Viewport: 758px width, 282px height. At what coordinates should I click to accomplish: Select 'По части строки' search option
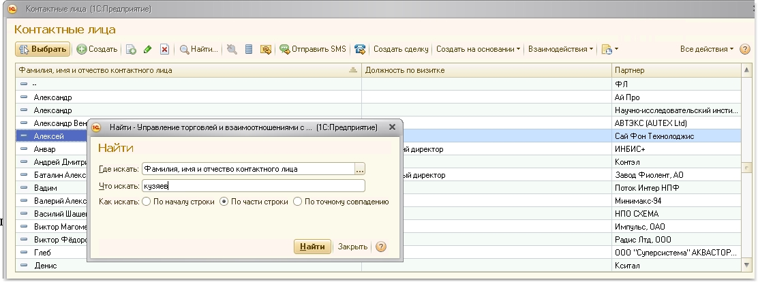click(223, 202)
